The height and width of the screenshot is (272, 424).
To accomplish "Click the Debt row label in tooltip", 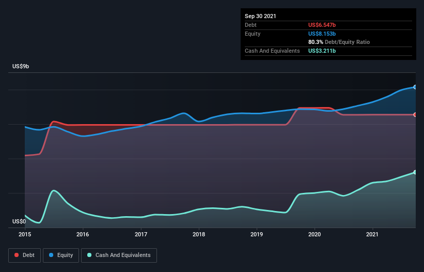I will [250, 25].
